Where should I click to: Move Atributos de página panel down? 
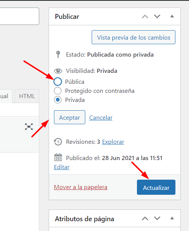click(x=157, y=218)
